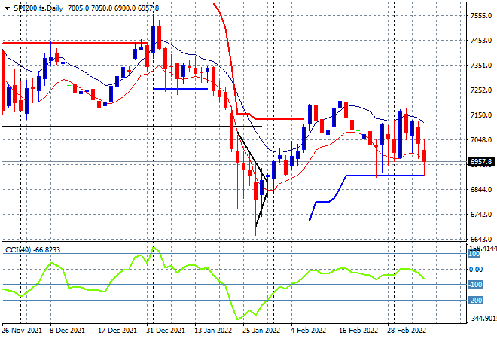The image size is (497, 339).
Task: Click the current price tag 6957.8
Action: [481, 162]
